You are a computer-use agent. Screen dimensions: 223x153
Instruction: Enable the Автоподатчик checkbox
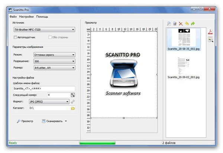click(15, 37)
